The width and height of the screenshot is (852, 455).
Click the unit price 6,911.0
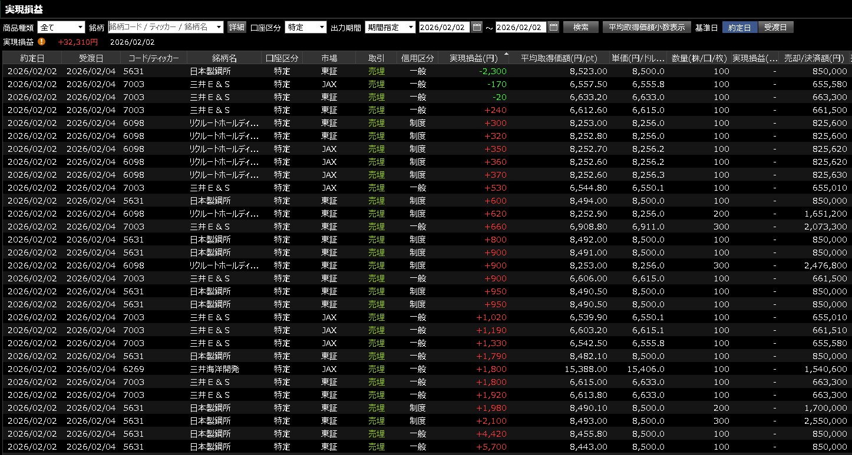(x=649, y=227)
